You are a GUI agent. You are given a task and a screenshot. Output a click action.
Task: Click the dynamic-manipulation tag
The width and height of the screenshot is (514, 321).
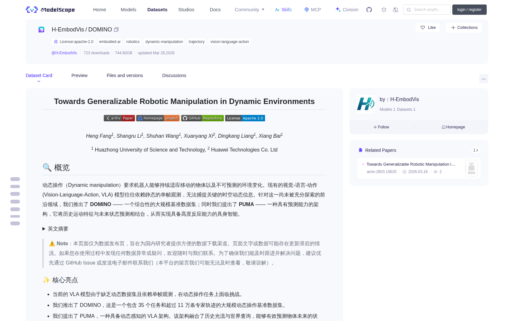[164, 42]
